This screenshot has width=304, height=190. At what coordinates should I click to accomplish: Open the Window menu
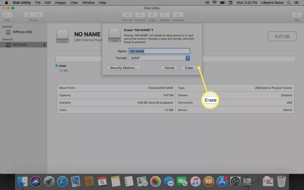(x=88, y=2)
